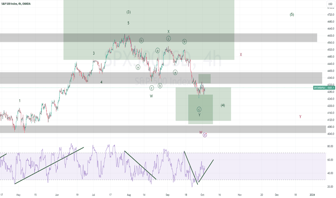Select the wave 1 label
The width and height of the screenshot is (336, 198).
[20, 100]
